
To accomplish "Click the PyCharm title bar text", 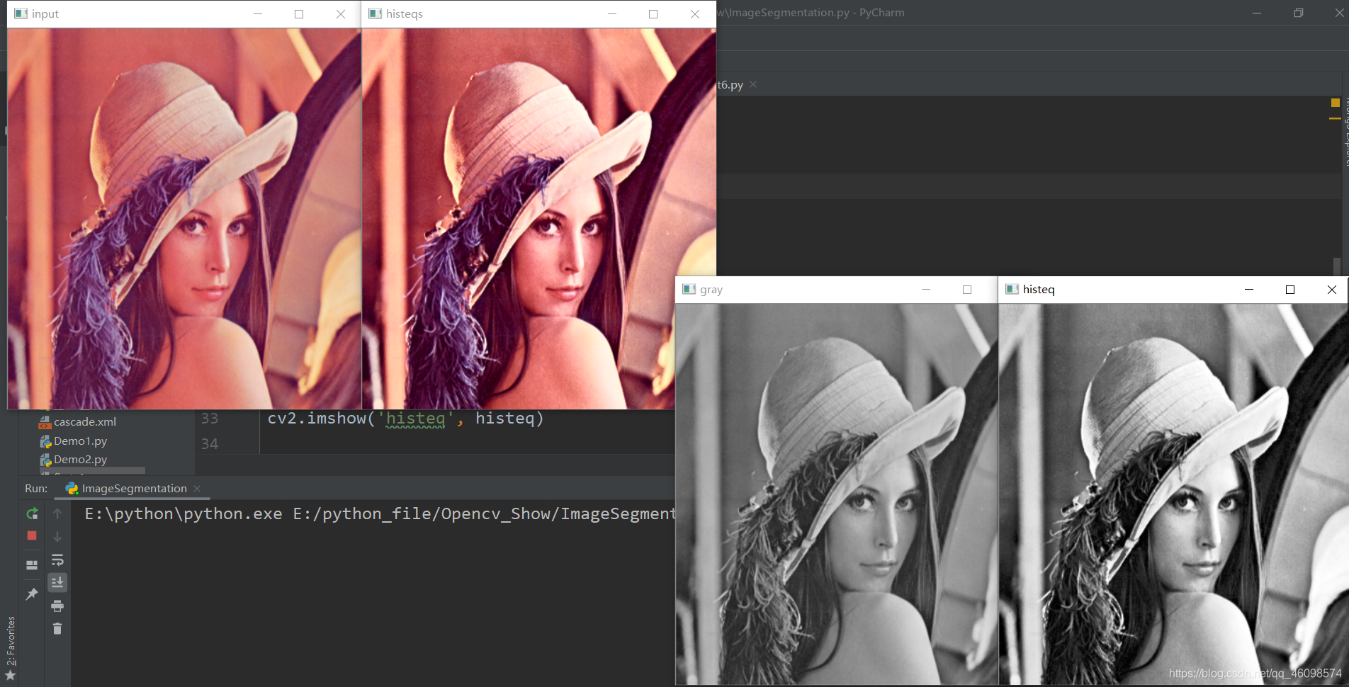I will [811, 13].
